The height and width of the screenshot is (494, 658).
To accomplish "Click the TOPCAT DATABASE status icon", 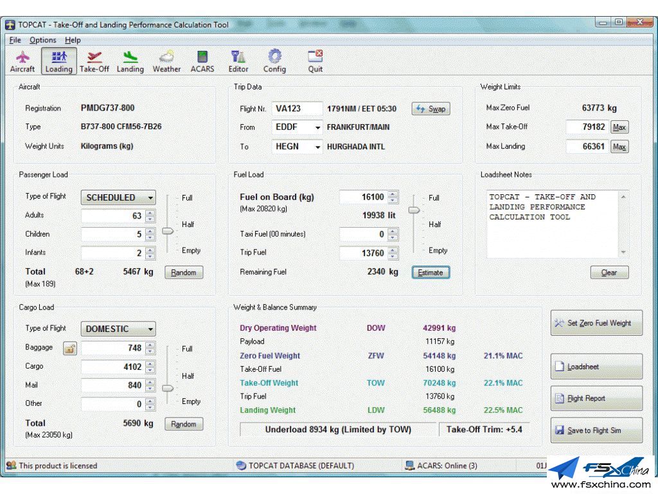I will [x=241, y=466].
